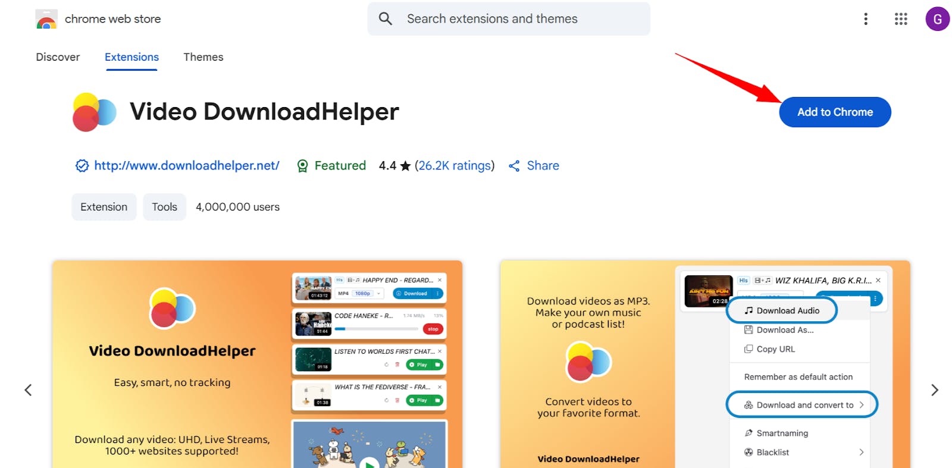Image resolution: width=952 pixels, height=468 pixels.
Task: Open the 26.2K ratings link
Action: coord(455,166)
